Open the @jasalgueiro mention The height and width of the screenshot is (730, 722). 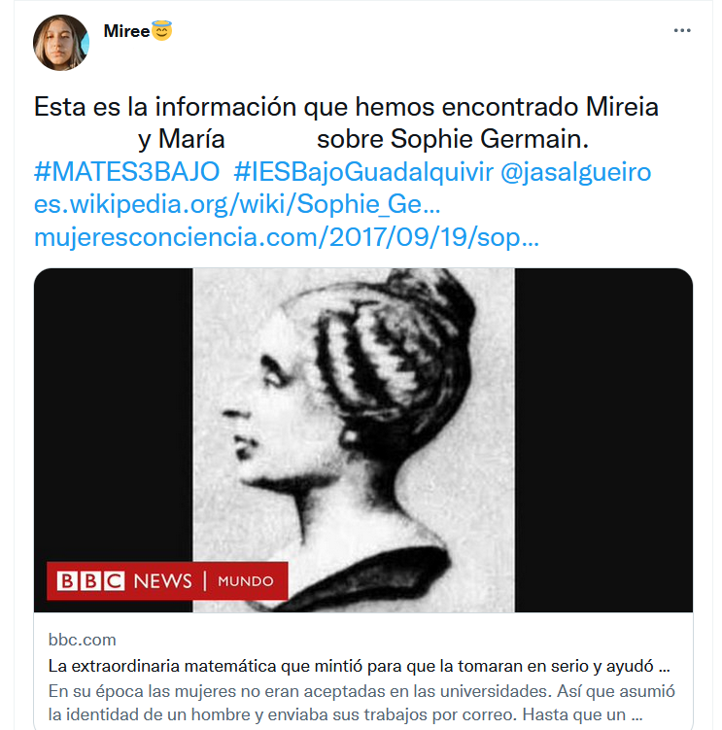click(576, 172)
